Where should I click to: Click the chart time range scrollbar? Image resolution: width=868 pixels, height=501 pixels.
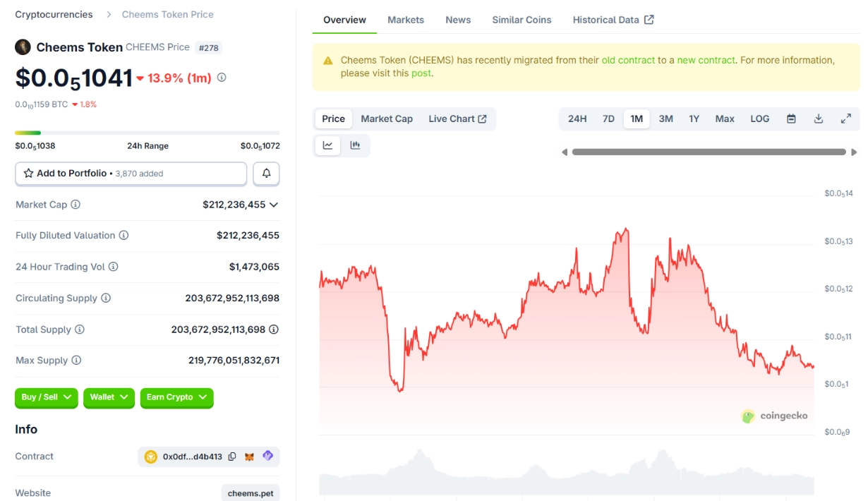pyautogui.click(x=709, y=152)
